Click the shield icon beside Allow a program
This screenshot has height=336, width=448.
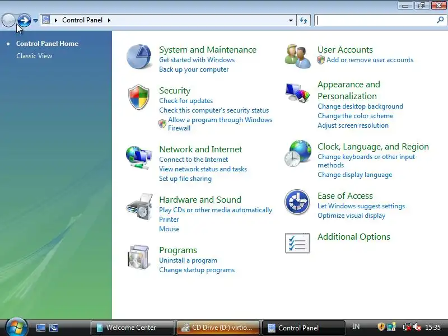162,124
